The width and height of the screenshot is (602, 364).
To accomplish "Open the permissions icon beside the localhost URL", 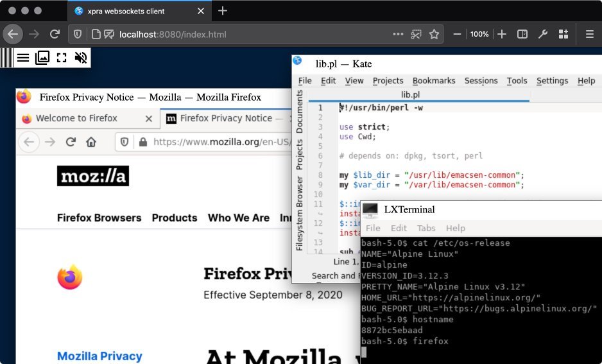I will pos(109,34).
